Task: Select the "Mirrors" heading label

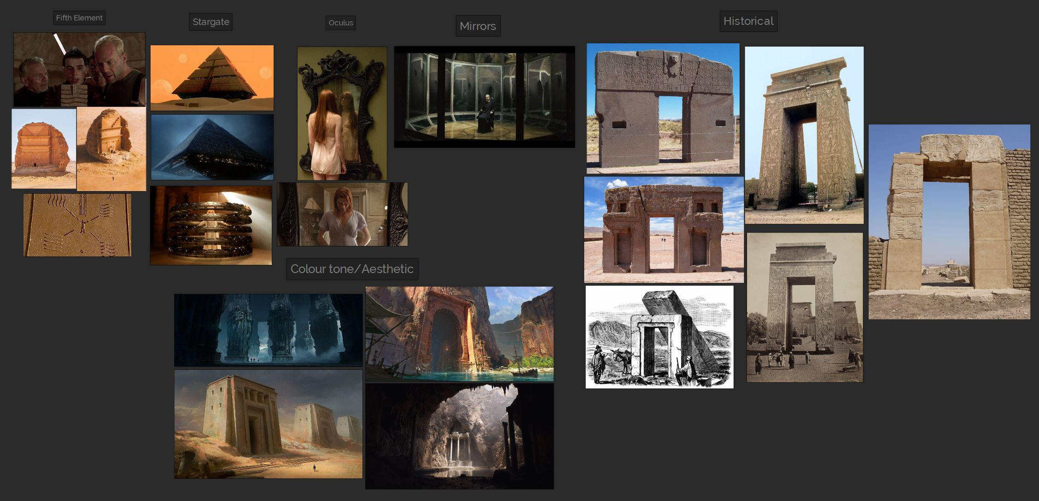Action: (x=478, y=26)
